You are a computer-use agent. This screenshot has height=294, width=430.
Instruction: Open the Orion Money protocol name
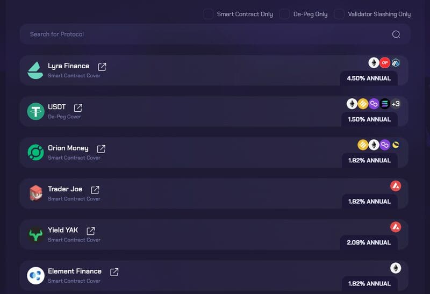click(x=68, y=148)
